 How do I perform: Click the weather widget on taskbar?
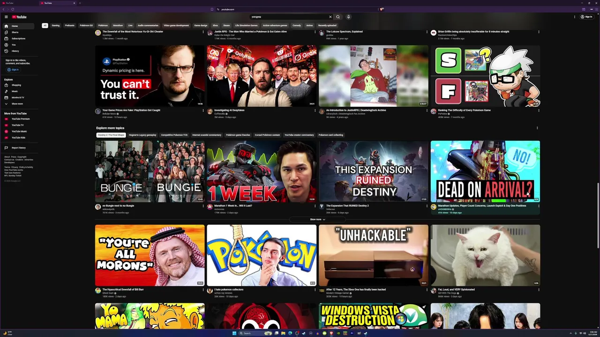tap(8, 333)
